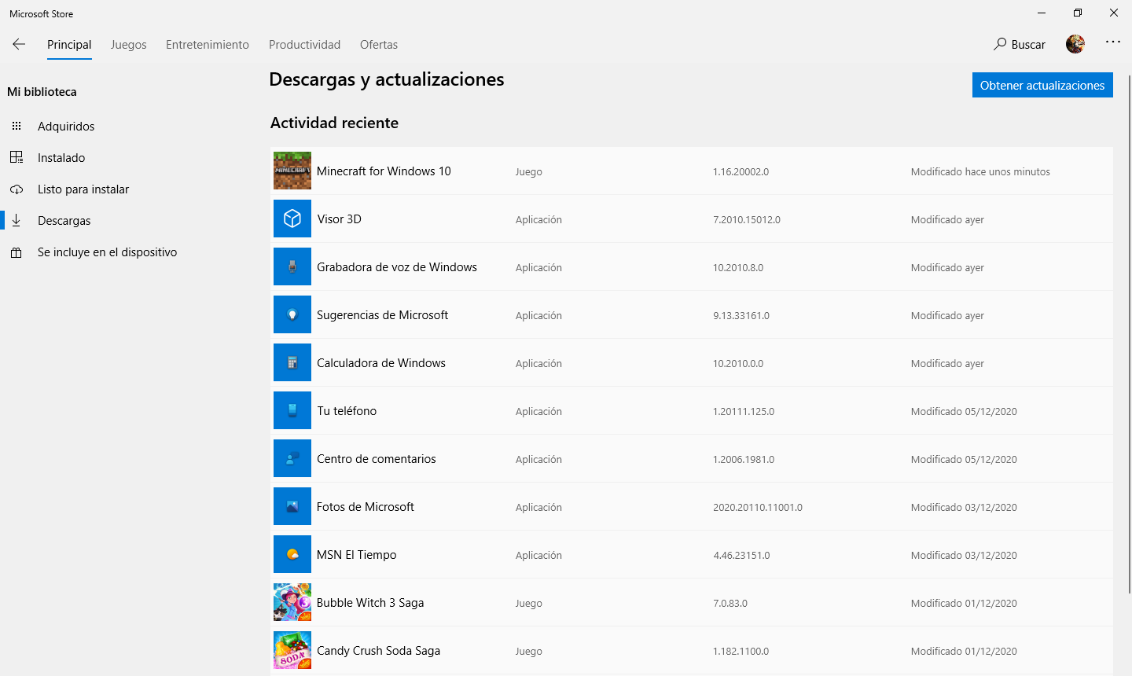Open the three-dot more options menu
Screen dimensions: 1132x676
(x=1113, y=42)
